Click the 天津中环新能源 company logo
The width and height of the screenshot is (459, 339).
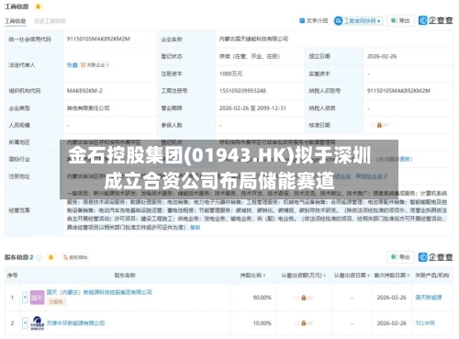[37, 323]
